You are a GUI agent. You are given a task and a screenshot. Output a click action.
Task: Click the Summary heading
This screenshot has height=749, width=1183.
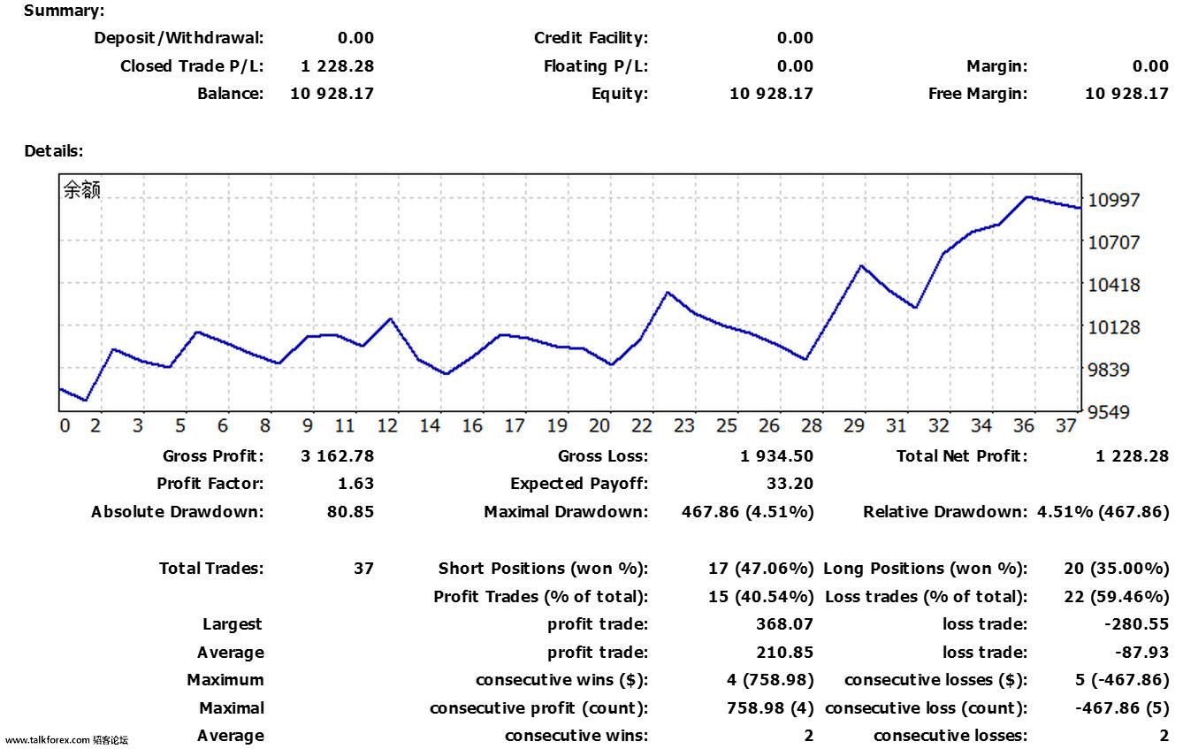(x=64, y=11)
